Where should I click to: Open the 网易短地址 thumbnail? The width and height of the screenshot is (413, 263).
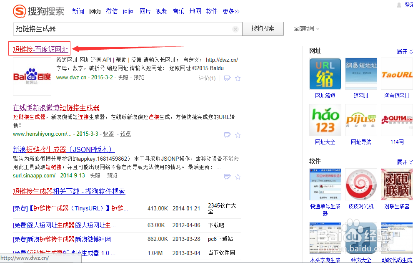(x=361, y=74)
